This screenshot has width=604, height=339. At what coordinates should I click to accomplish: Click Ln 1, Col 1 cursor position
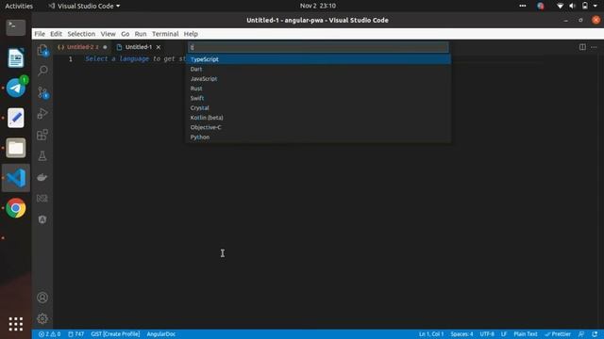click(x=431, y=334)
